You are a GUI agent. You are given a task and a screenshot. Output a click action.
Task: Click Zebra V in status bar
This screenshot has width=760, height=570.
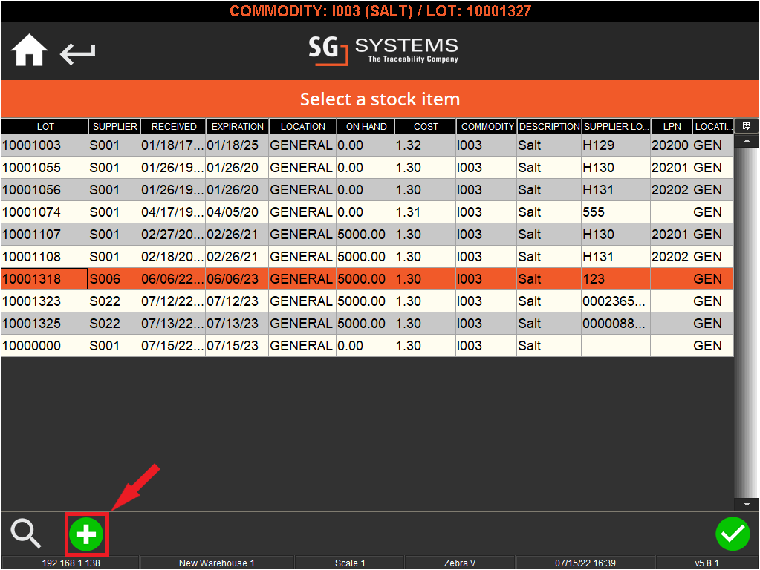[x=459, y=563]
